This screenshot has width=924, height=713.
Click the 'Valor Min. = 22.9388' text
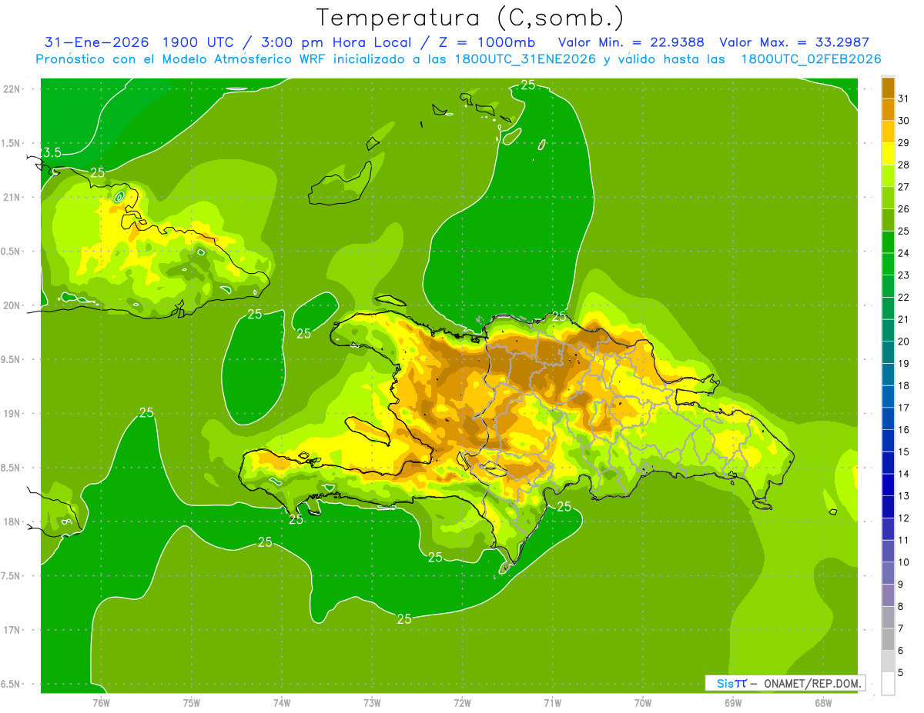(632, 42)
